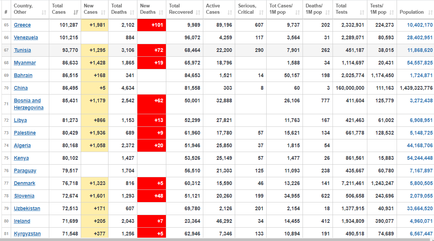The height and width of the screenshot is (241, 434).
Task: Click Bahrain tests per million 1,174,450
Action: pyautogui.click(x=382, y=75)
